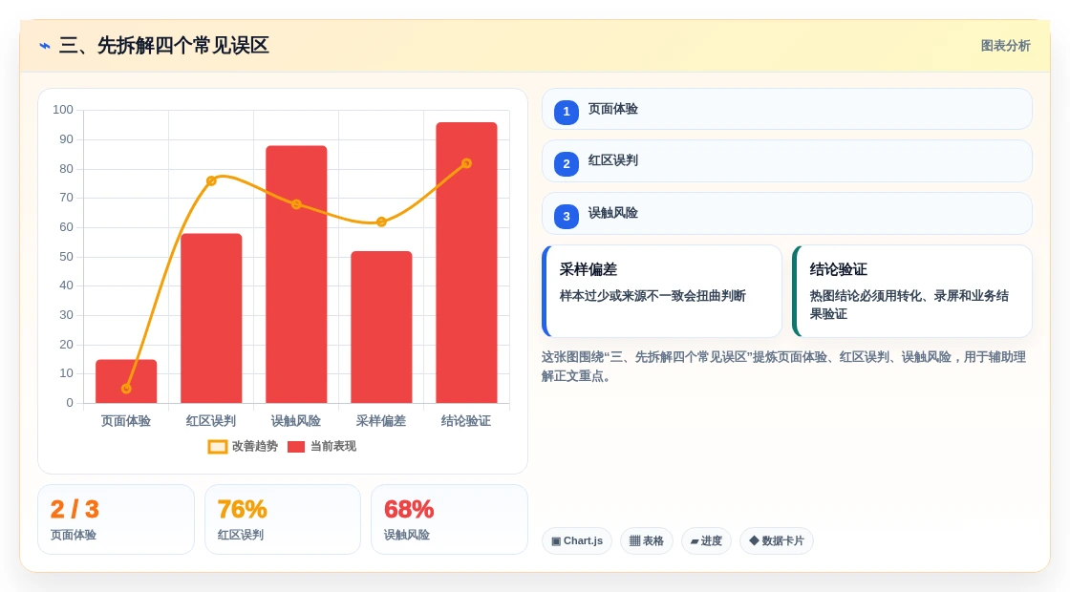
Task: Click the red 采样偏差 bar in chart
Action: 381,328
